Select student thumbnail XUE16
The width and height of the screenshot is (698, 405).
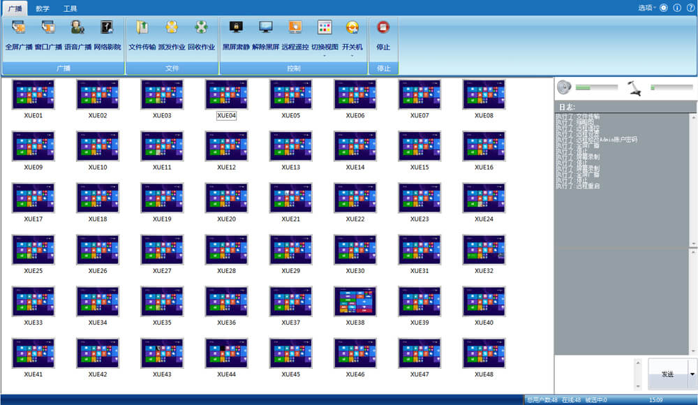tap(484, 146)
